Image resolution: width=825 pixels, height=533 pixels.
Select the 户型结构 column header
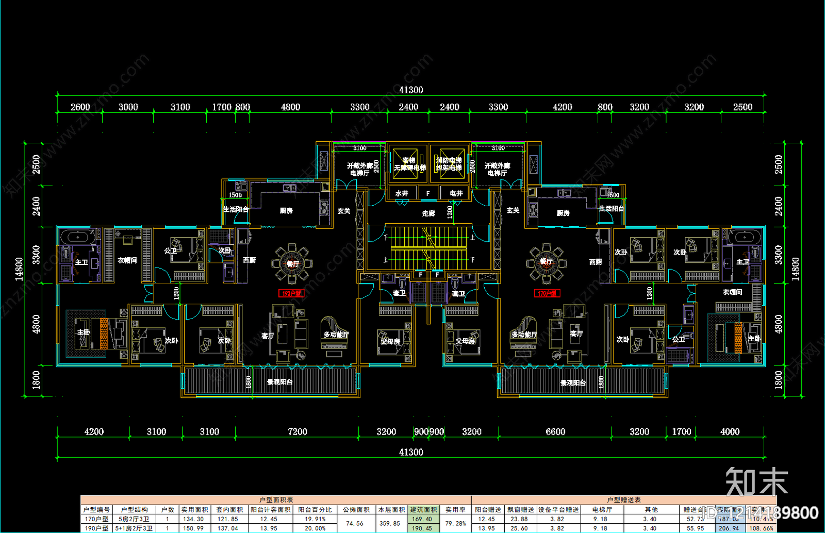(x=134, y=510)
